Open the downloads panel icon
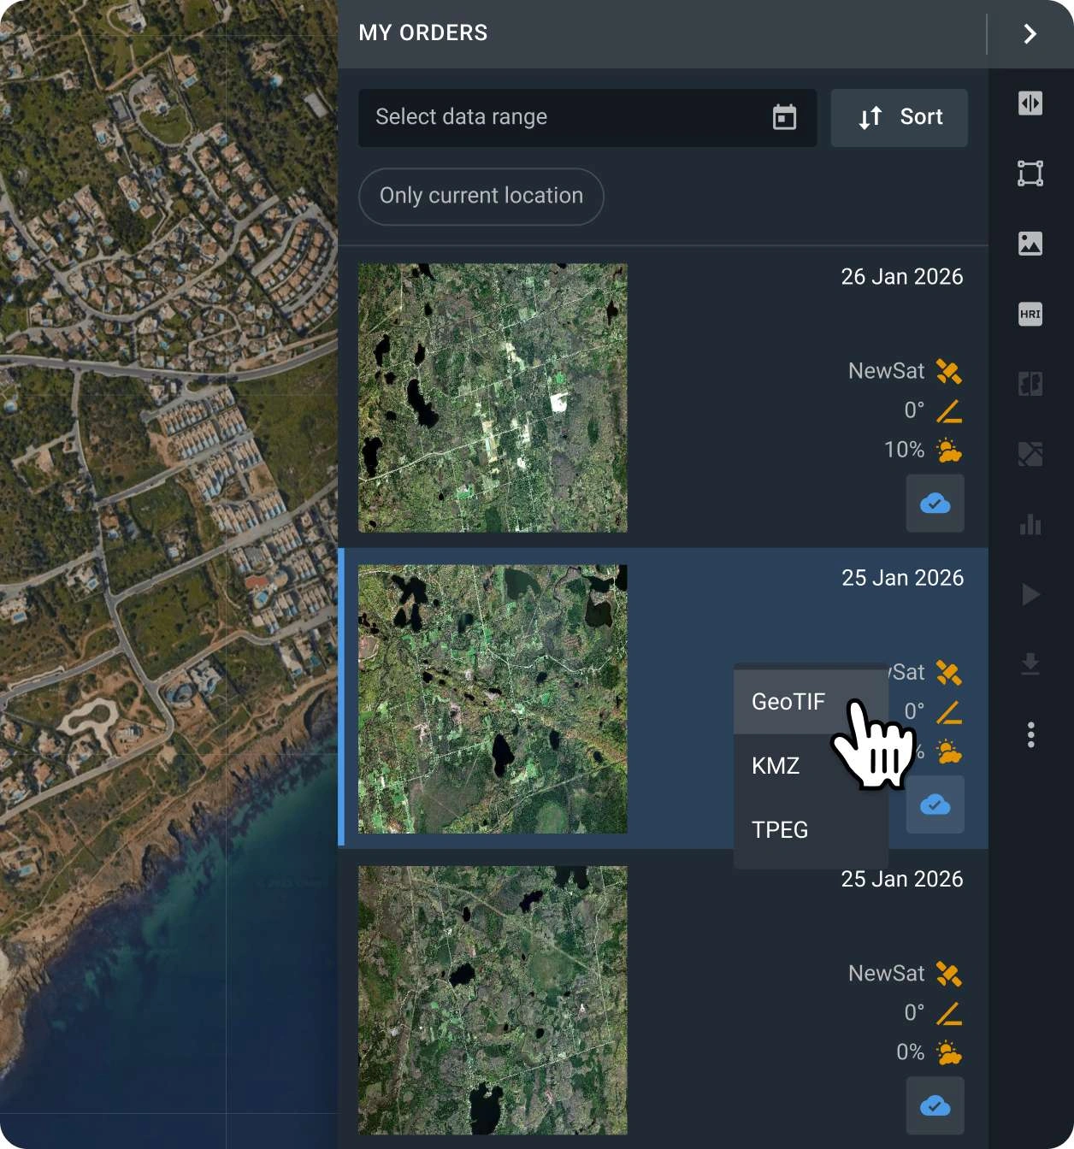The image size is (1074, 1149). [x=1030, y=663]
